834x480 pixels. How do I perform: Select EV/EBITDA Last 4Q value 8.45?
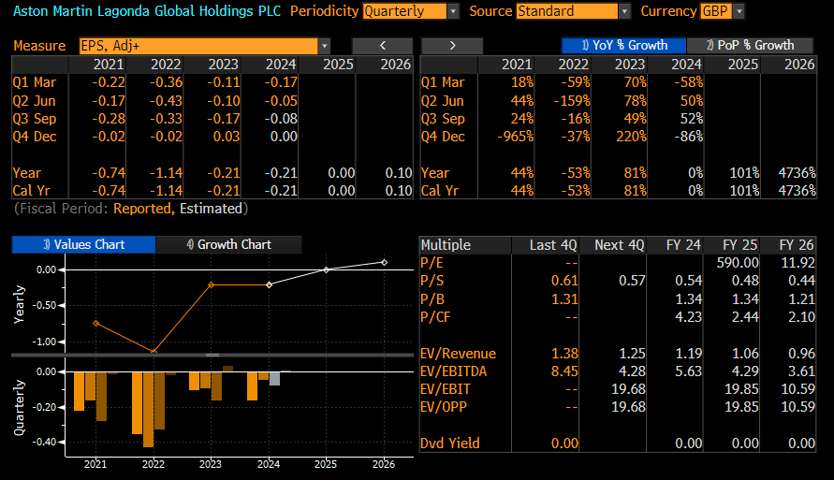[x=564, y=371]
